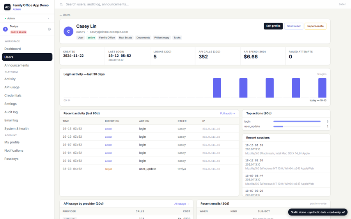Click the 10-04 03:52 login row

[x=149, y=153]
